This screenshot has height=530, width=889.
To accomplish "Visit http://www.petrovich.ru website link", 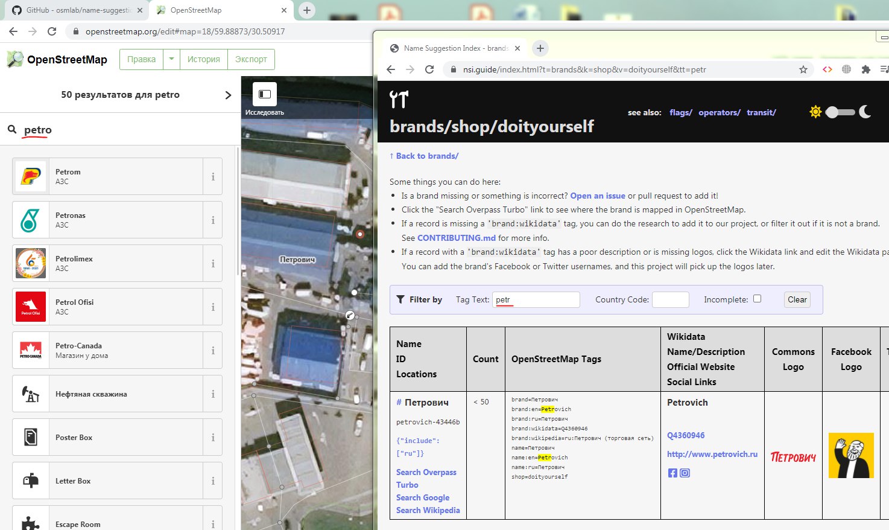I will pyautogui.click(x=712, y=454).
